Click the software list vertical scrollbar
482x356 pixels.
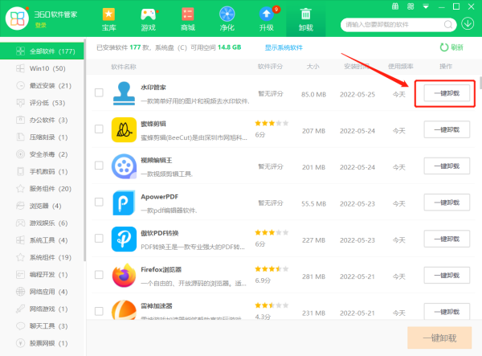480,83
